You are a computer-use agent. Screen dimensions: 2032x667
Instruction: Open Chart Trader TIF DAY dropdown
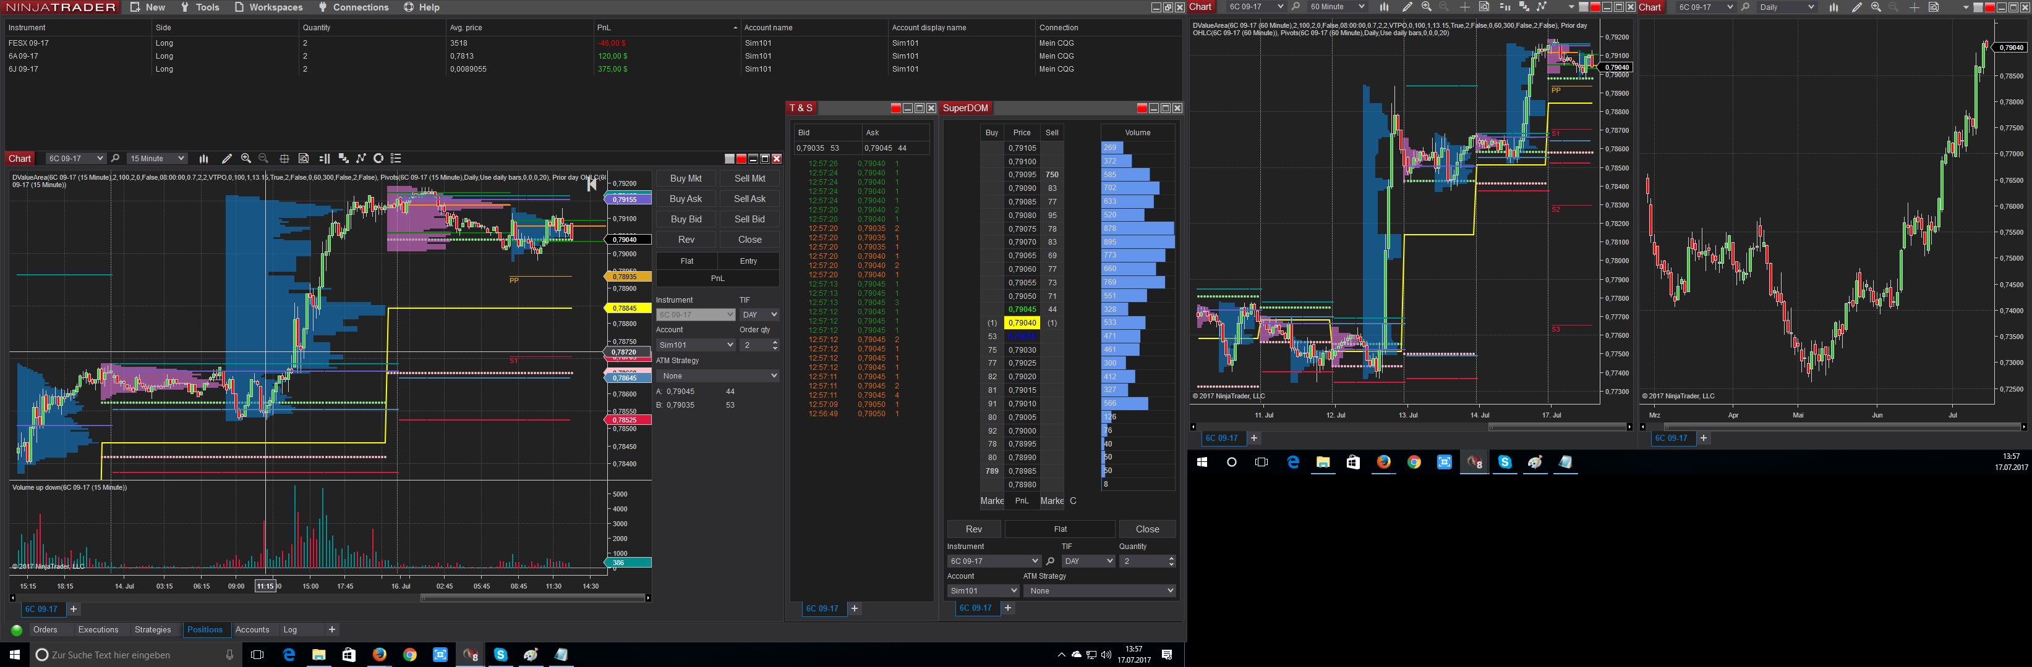759,315
